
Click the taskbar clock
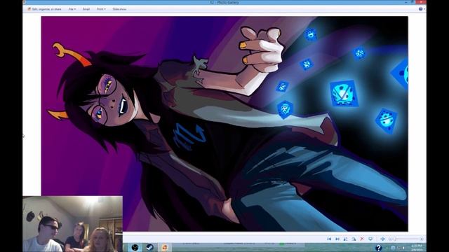417,247
